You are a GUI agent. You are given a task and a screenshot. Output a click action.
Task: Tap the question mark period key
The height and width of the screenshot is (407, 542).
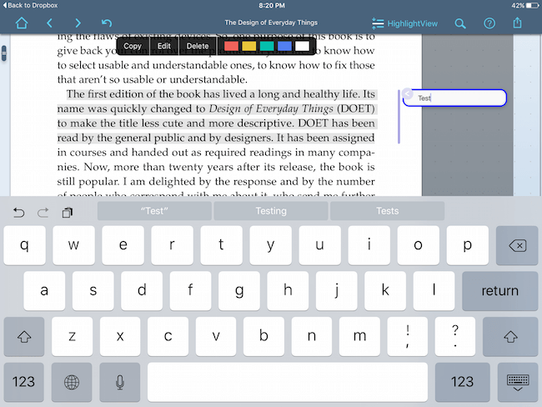pos(455,336)
